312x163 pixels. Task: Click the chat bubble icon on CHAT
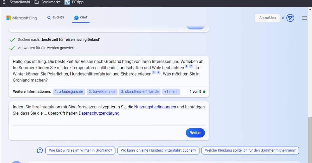(76, 18)
